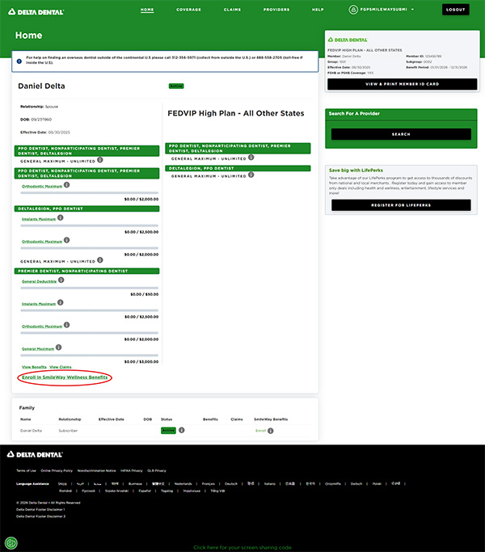Click the Delta Dental logo in the footer
The width and height of the screenshot is (485, 552).
[35, 454]
